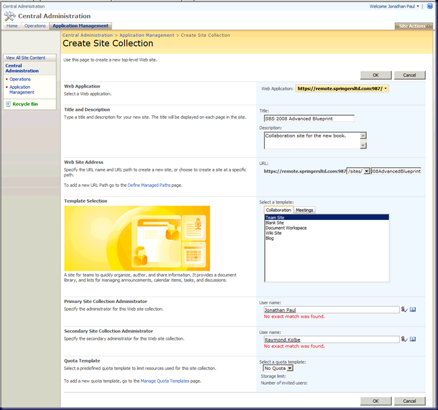Click the URL name input field

(396, 171)
